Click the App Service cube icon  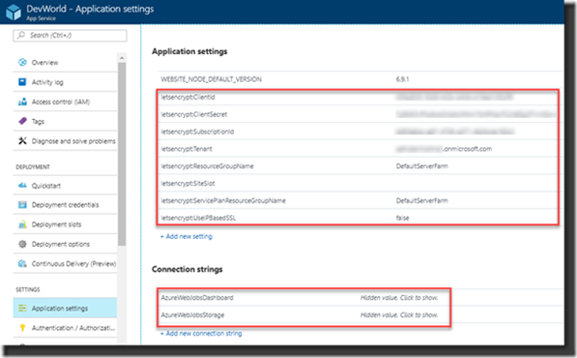click(x=14, y=12)
